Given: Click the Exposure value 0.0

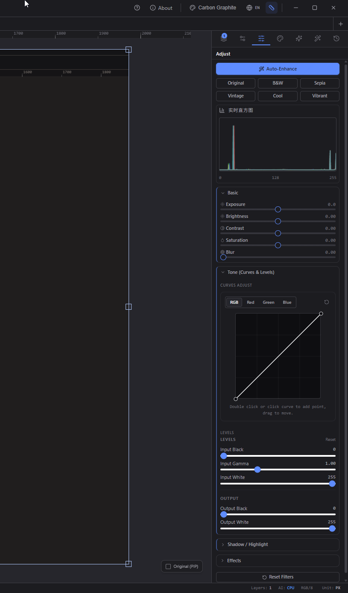Looking at the screenshot, I should 331,204.
